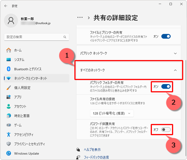Click the 時刻と言語 globe clock icon
The width and height of the screenshot is (187, 160).
pyautogui.click(x=9, y=116)
